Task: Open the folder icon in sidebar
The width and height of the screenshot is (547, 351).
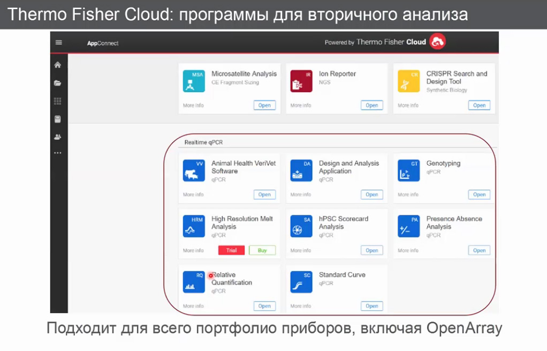Action: click(58, 83)
